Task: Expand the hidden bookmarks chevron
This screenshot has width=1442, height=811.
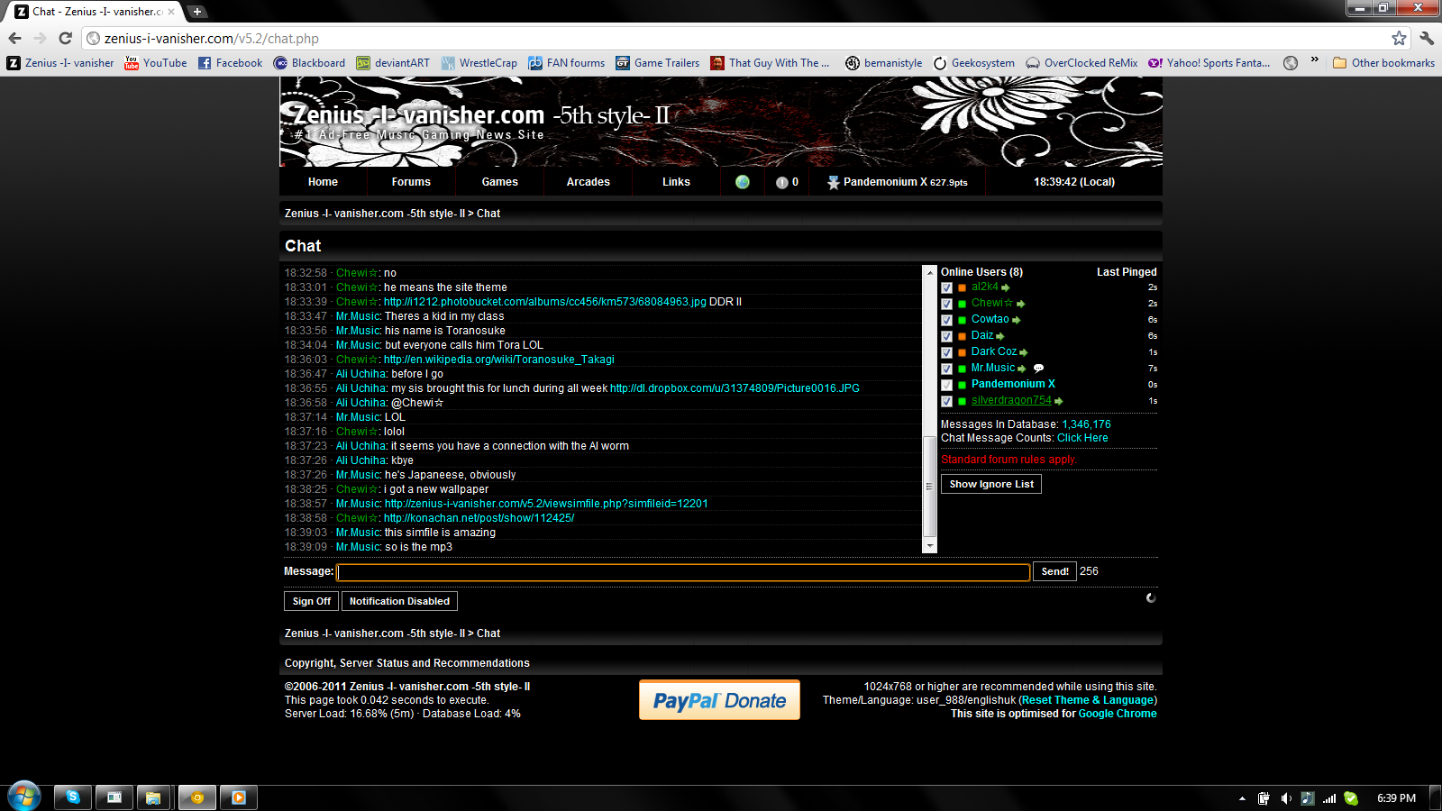Action: pyautogui.click(x=1315, y=60)
